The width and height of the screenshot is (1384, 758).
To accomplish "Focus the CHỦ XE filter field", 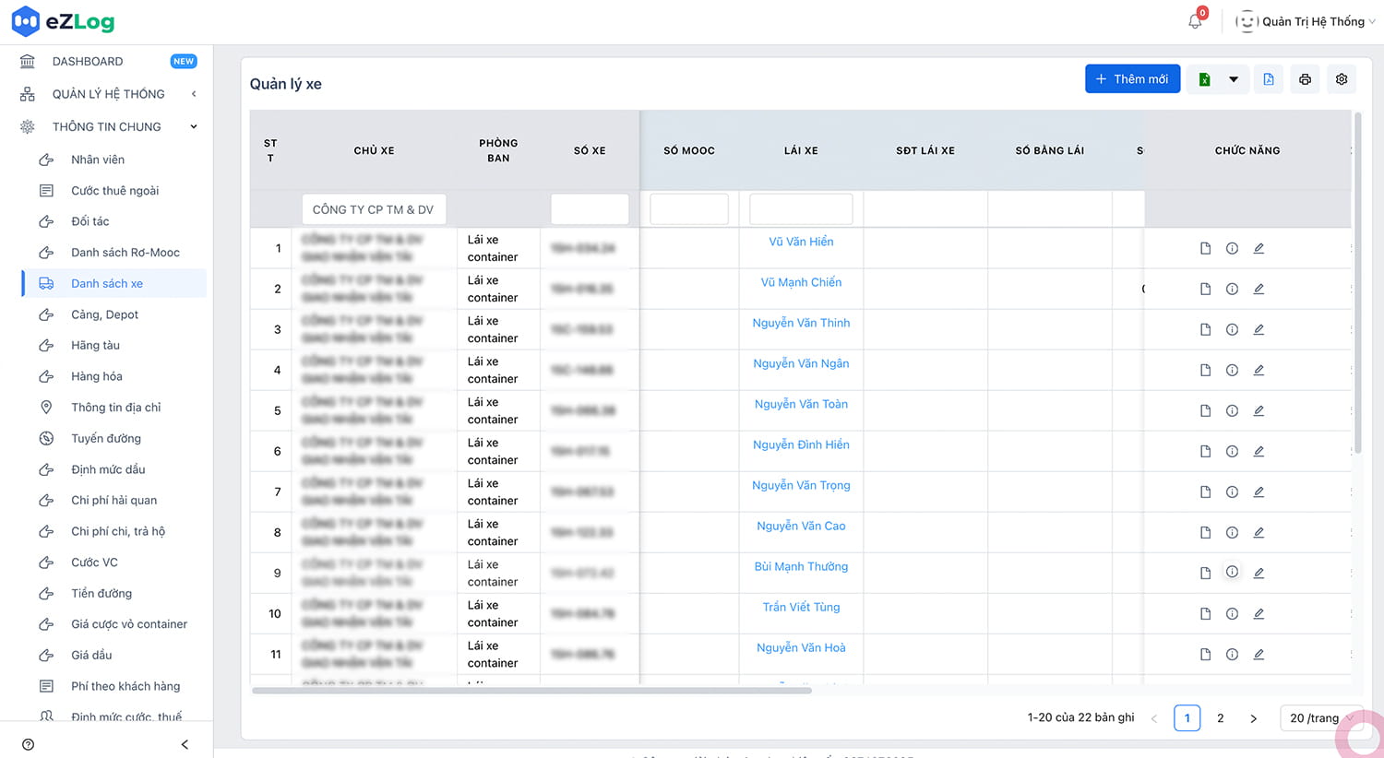I will (x=374, y=209).
